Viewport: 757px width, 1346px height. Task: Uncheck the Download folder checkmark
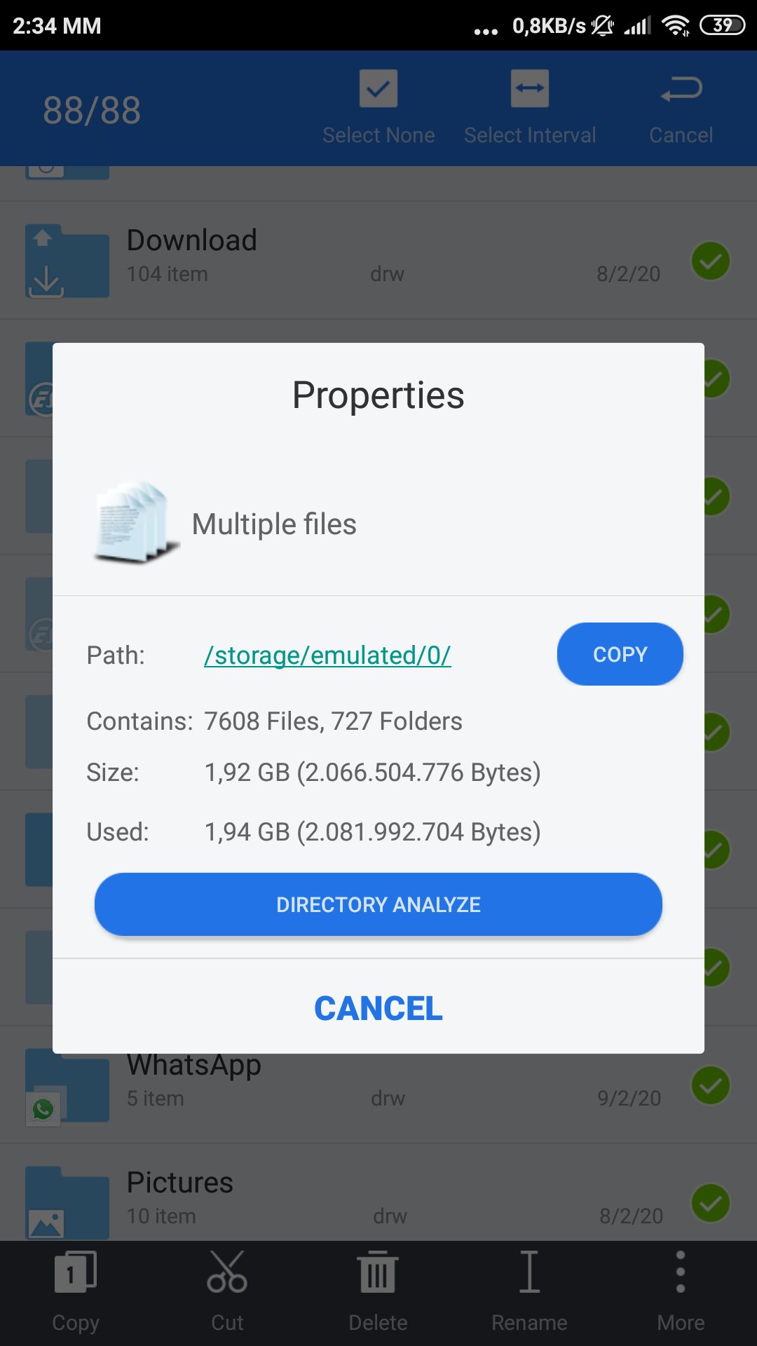[x=711, y=261]
